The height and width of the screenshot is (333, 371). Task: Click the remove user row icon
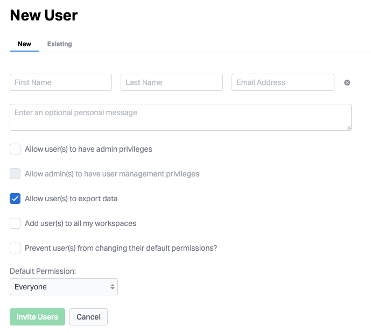pyautogui.click(x=347, y=82)
